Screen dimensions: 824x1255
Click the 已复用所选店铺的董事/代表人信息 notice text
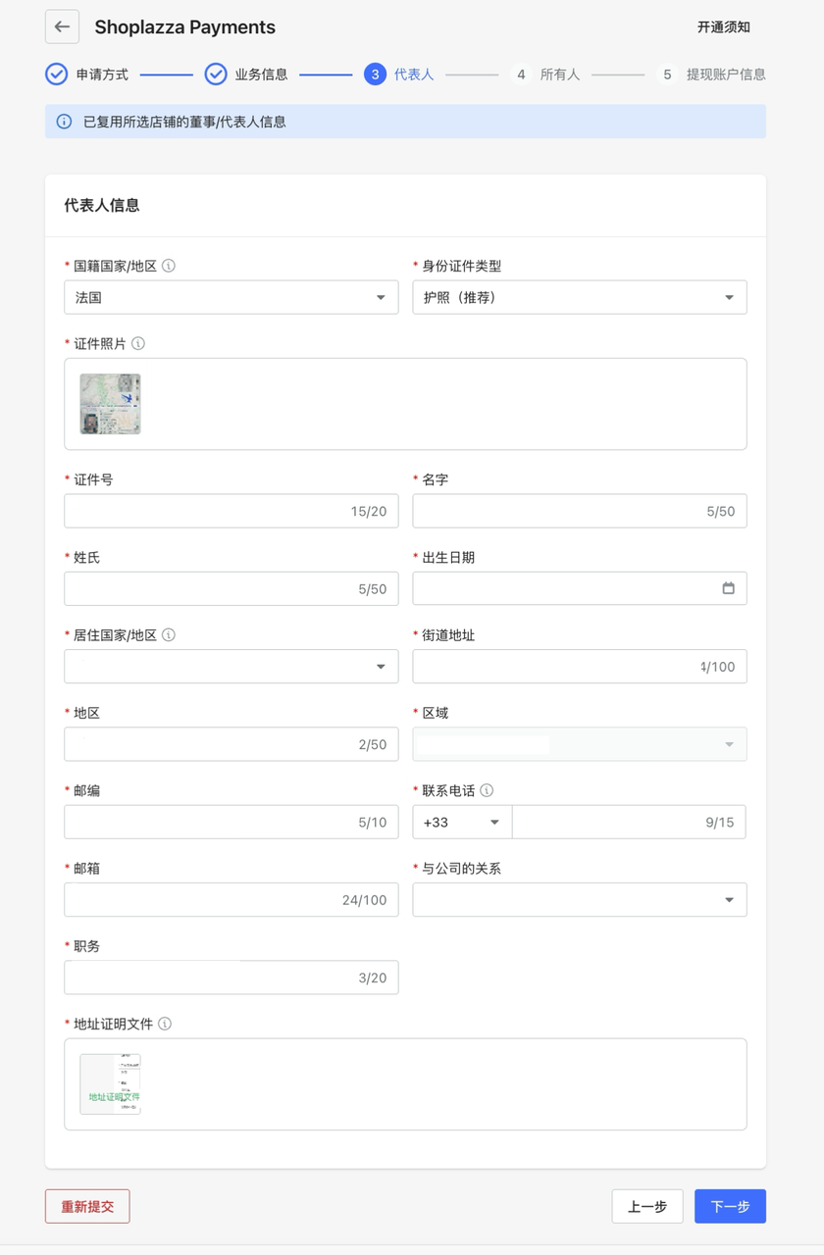pos(184,122)
